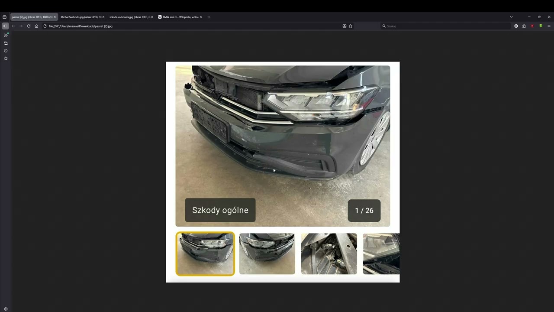Open the AI chatbot sidebar icon
This screenshot has height=312, width=554.
pos(6,35)
